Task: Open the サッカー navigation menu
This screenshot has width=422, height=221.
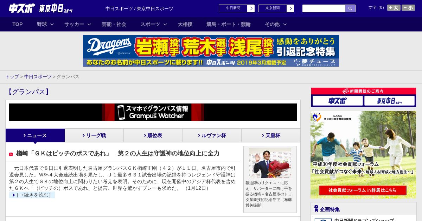Action: point(74,24)
